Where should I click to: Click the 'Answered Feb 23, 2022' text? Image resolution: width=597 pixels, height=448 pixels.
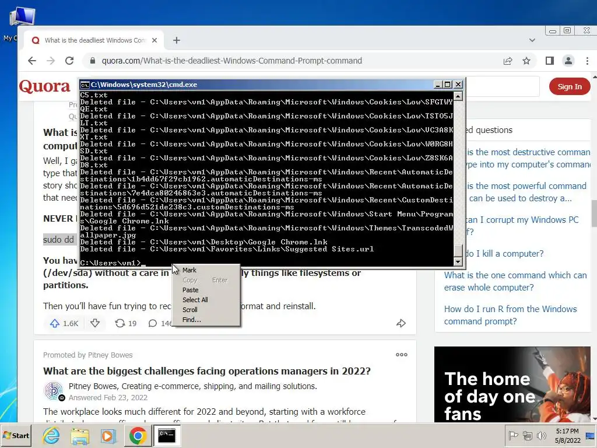pos(108,398)
